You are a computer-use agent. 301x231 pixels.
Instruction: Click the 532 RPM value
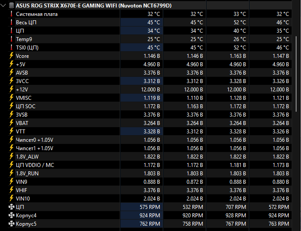193,207
